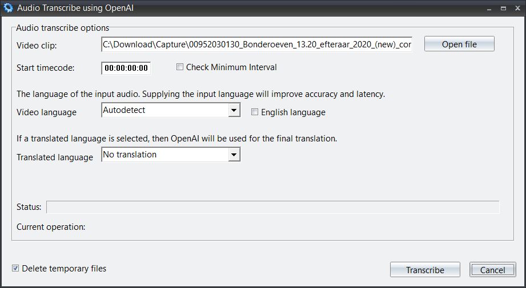Close the Audio Transcribe dialog with X
The height and width of the screenshot is (288, 526).
coord(517,9)
